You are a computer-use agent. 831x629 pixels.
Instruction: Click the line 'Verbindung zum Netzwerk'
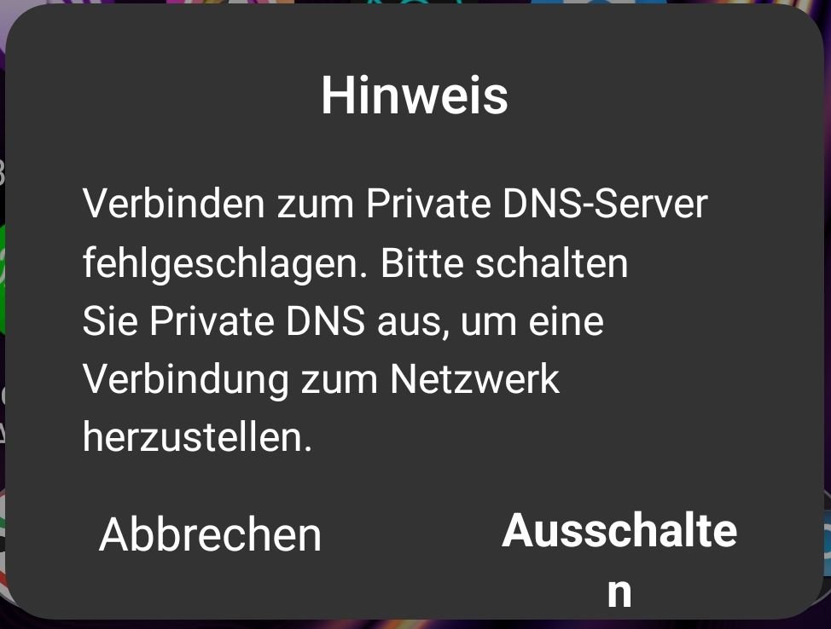[321, 379]
